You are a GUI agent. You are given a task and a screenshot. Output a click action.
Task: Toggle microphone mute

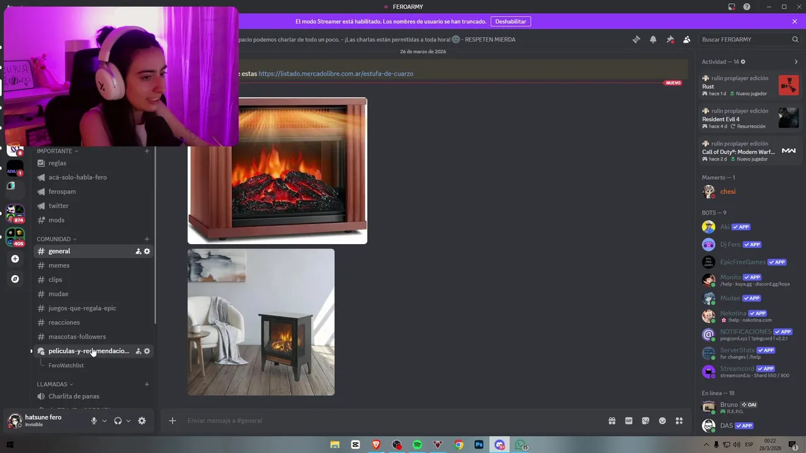(94, 420)
